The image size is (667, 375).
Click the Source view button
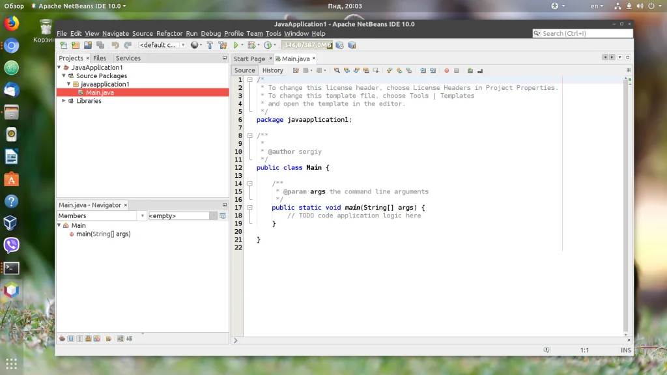tap(245, 70)
